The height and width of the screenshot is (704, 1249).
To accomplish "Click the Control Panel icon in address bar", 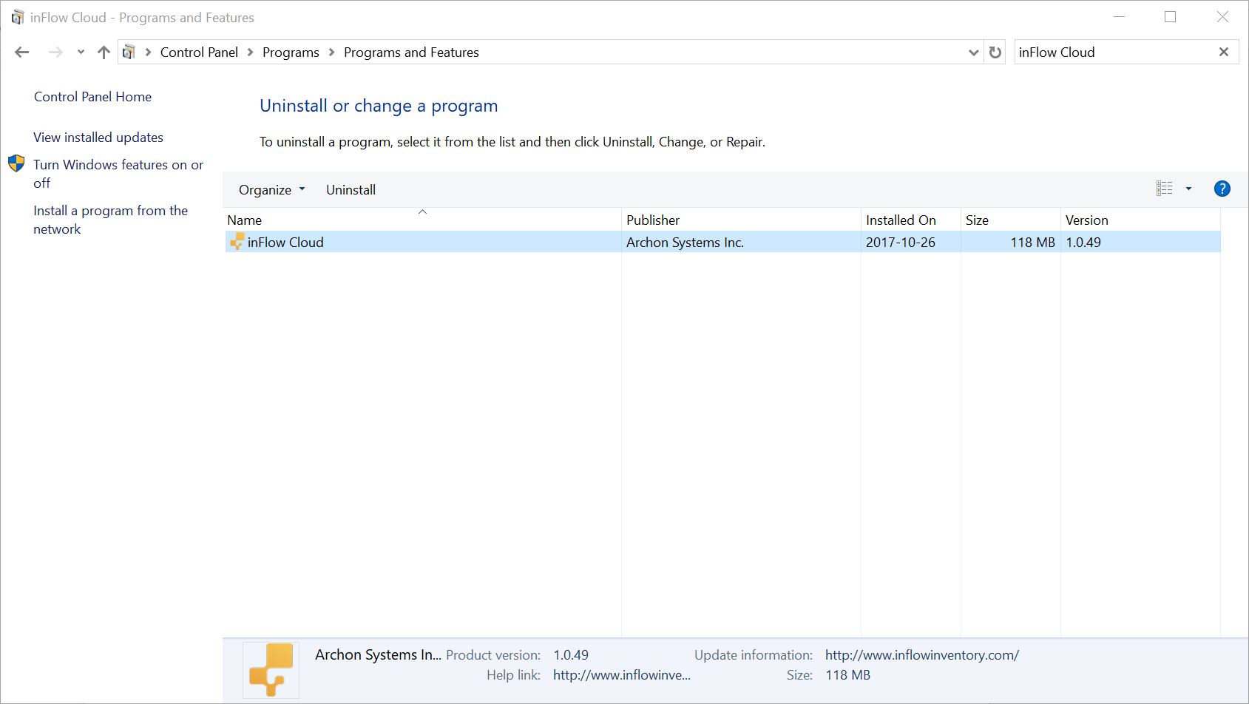I will point(129,52).
